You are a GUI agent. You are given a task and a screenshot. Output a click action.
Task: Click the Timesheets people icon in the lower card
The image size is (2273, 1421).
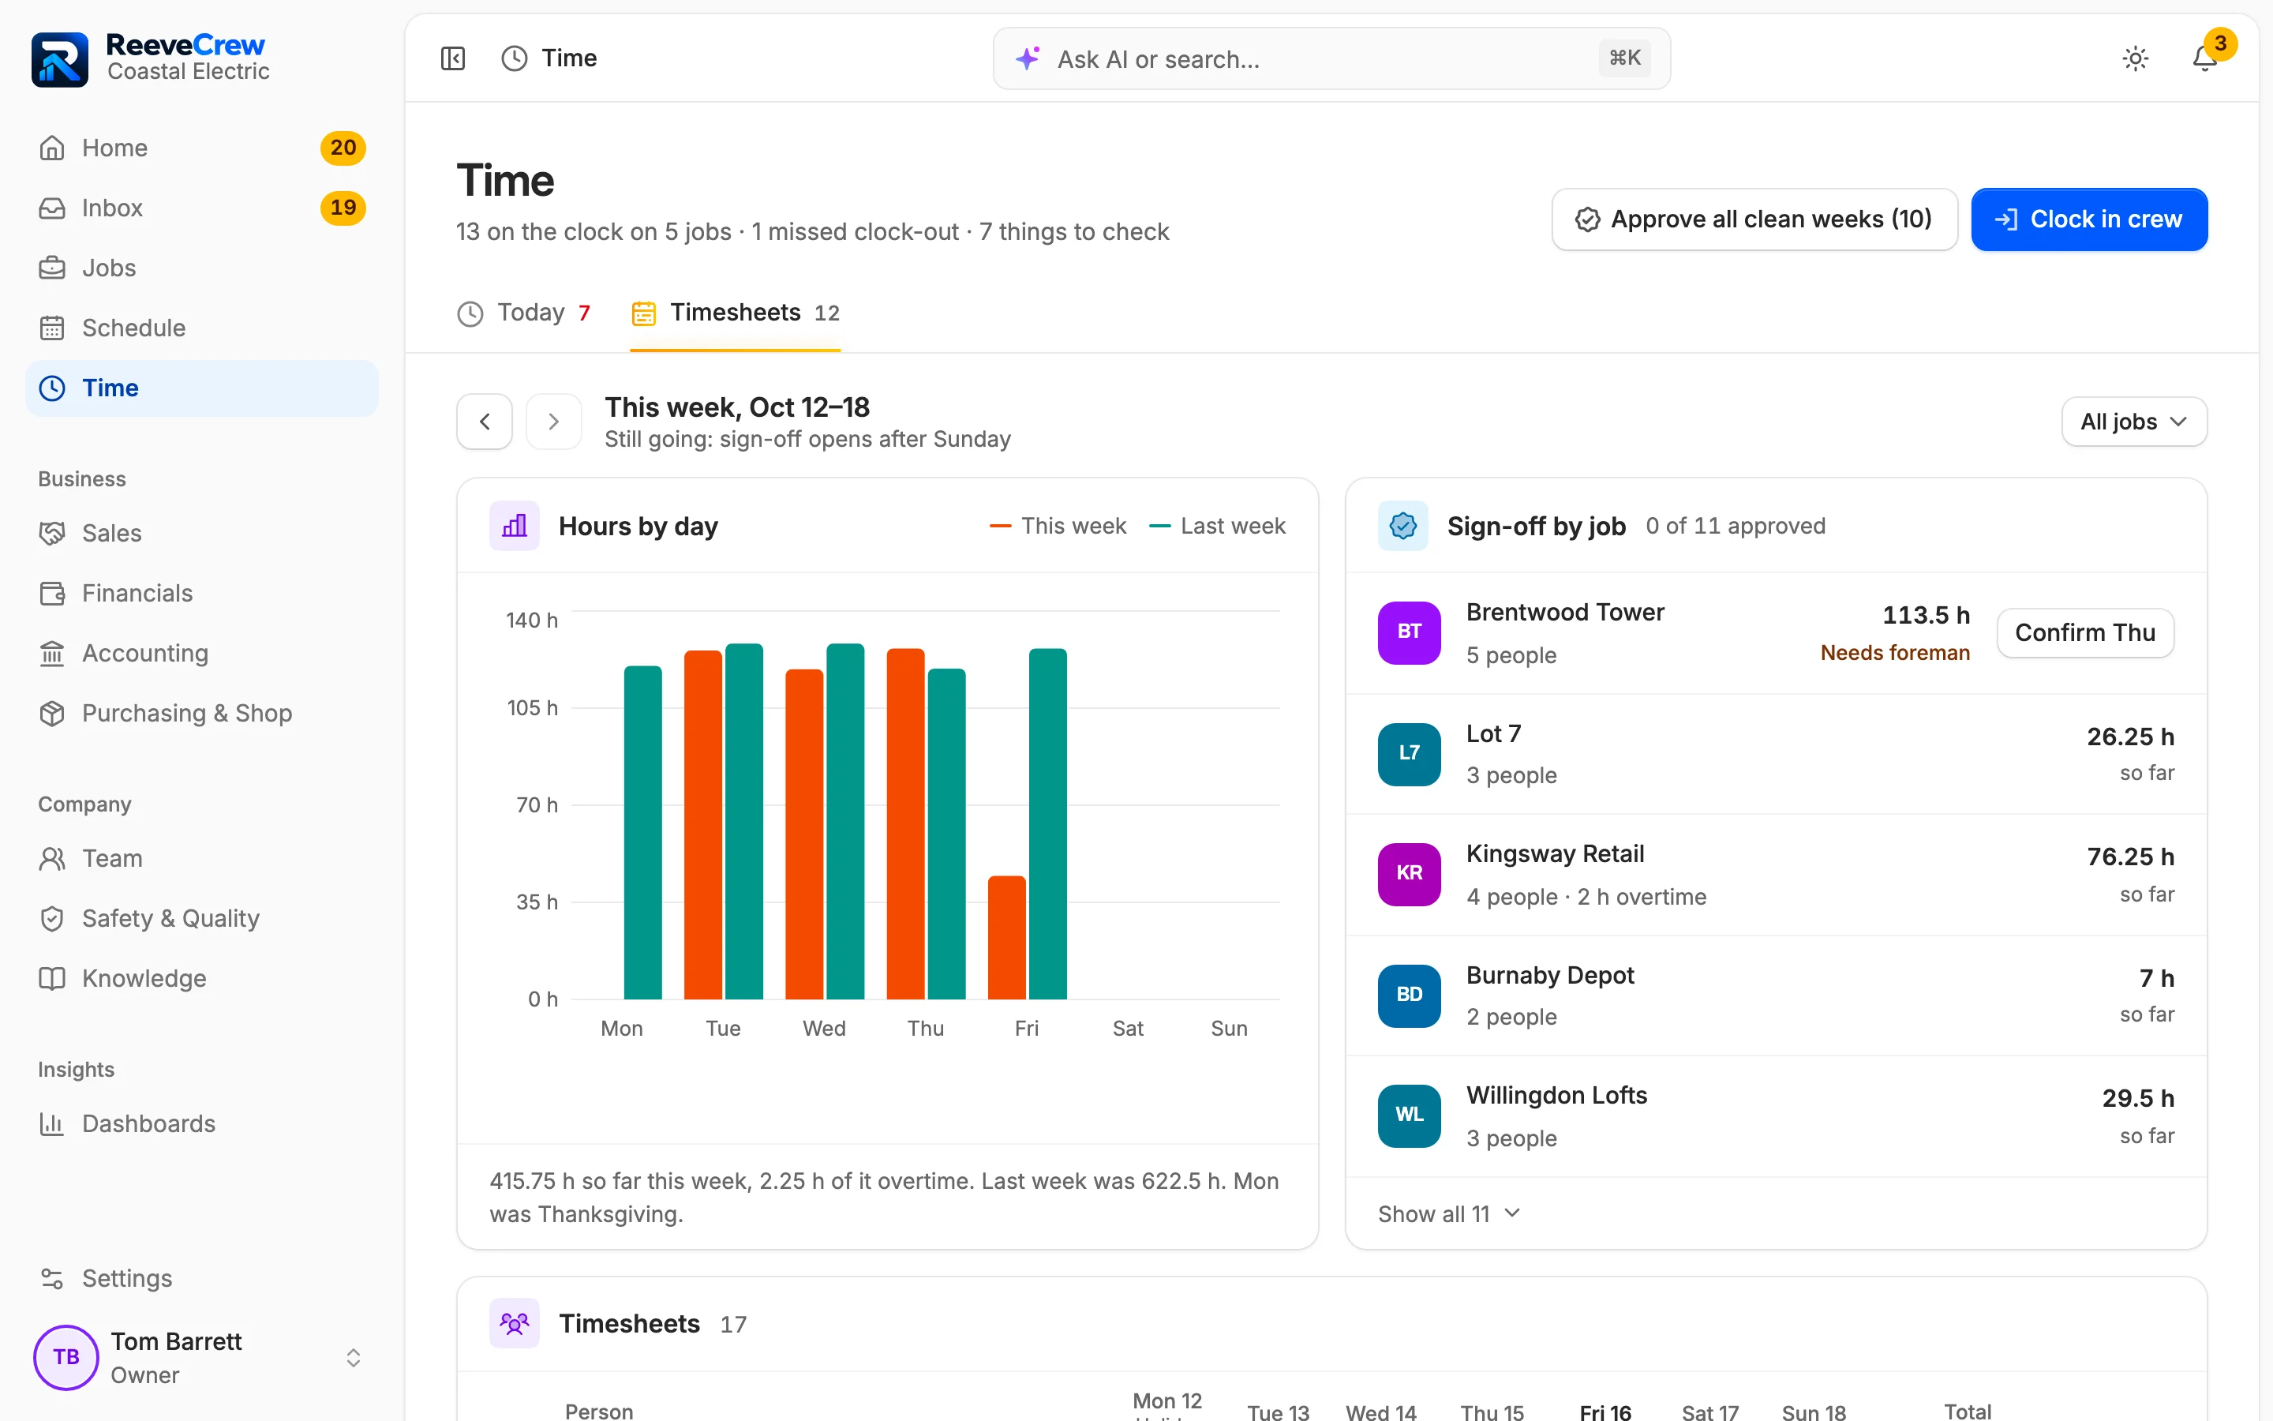[515, 1323]
